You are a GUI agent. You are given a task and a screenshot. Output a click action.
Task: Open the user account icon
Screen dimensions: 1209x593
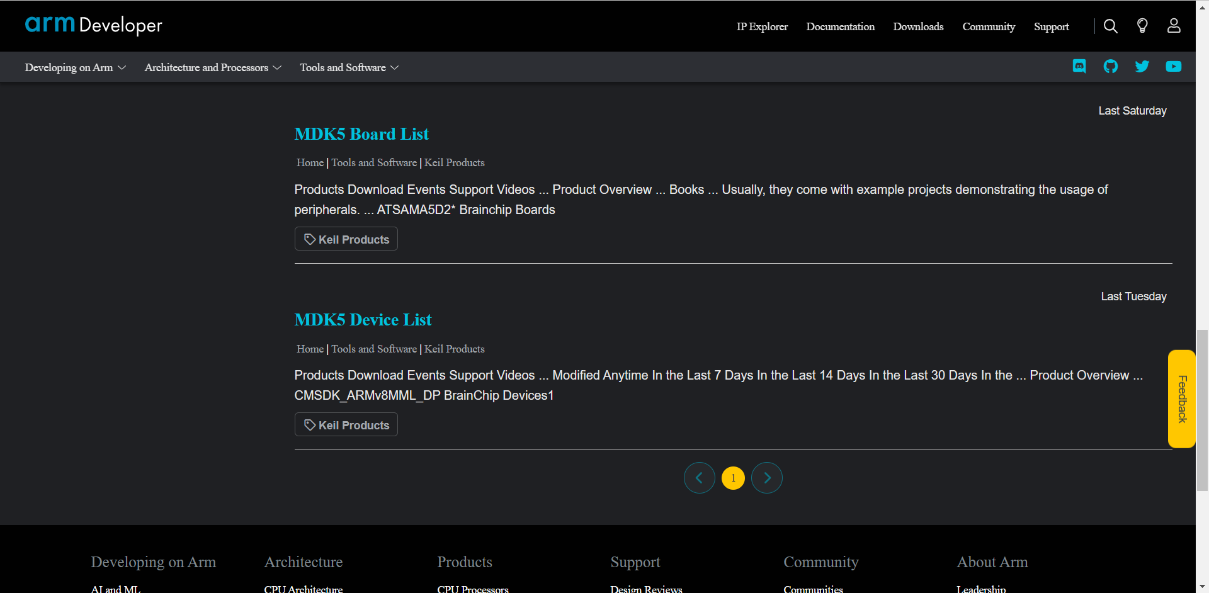point(1174,26)
